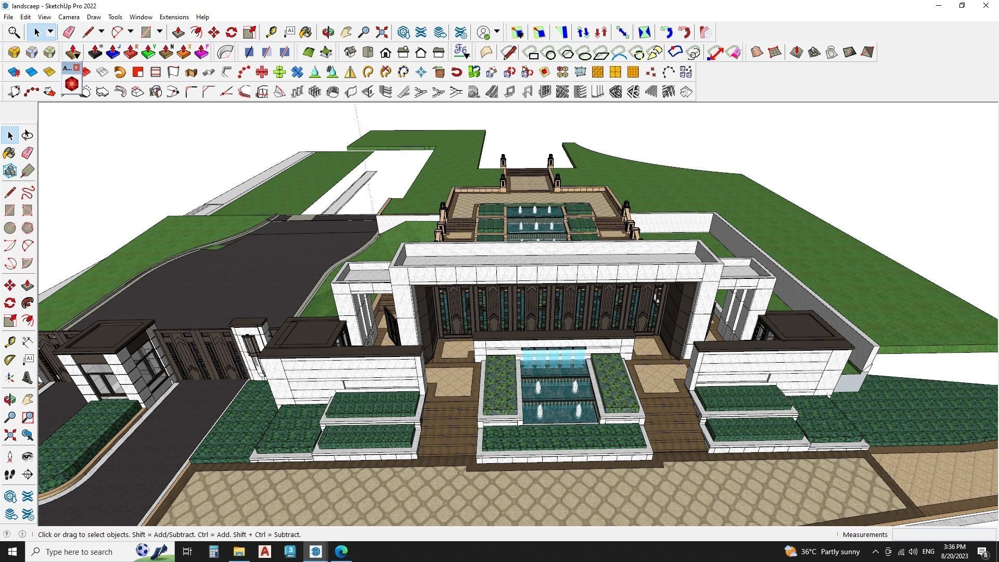Click into the Measurements value box
The height and width of the screenshot is (562, 999).
944,534
